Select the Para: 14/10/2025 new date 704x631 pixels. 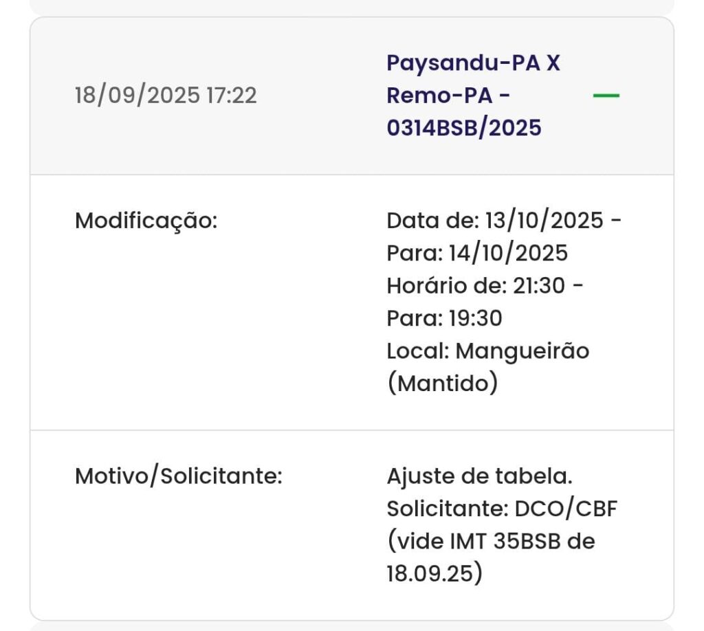(477, 253)
